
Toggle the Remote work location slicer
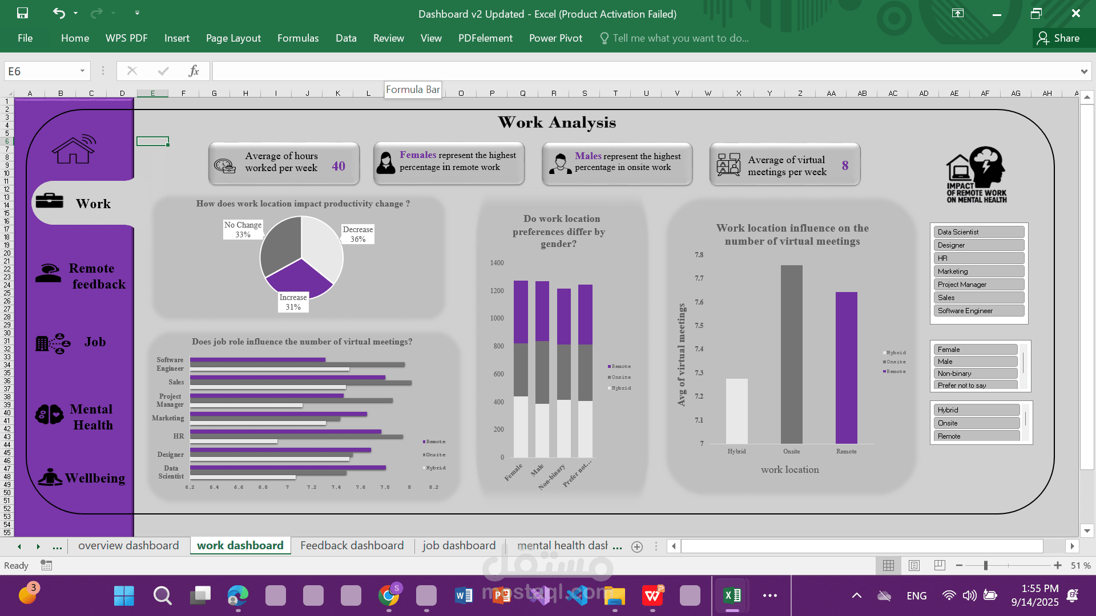pyautogui.click(x=976, y=436)
